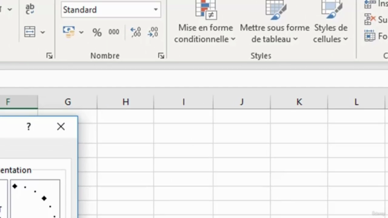Click the accounting currency format icon
The width and height of the screenshot is (388, 218).
69,32
